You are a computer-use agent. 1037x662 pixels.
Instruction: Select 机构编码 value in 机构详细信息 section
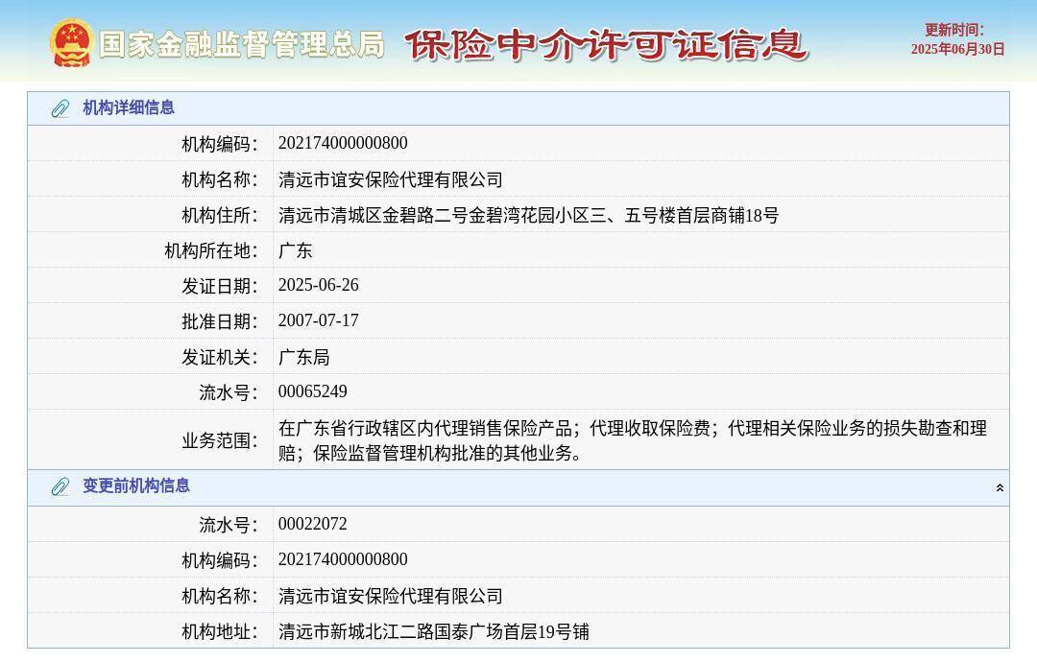click(343, 143)
